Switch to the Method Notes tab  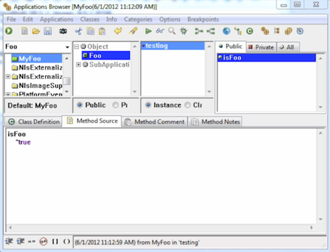click(215, 121)
